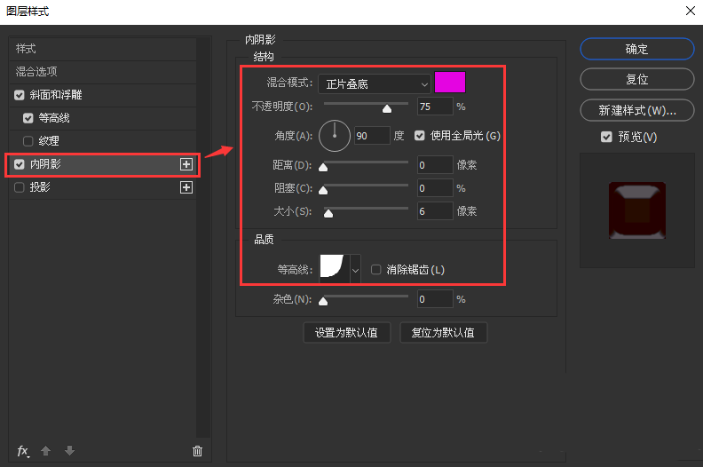Image resolution: width=703 pixels, height=467 pixels.
Task: Click the styles list vertical scrollbar
Action: point(203,237)
